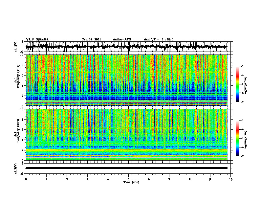Click the time axis tick label "9"
The image size is (260, 201).
click(210, 179)
